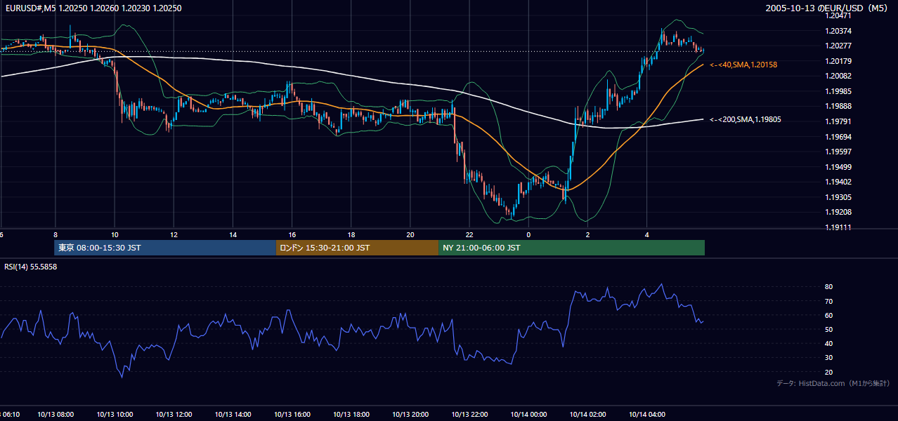
Task: Click RSI level 40 on the axis
Action: (828, 343)
